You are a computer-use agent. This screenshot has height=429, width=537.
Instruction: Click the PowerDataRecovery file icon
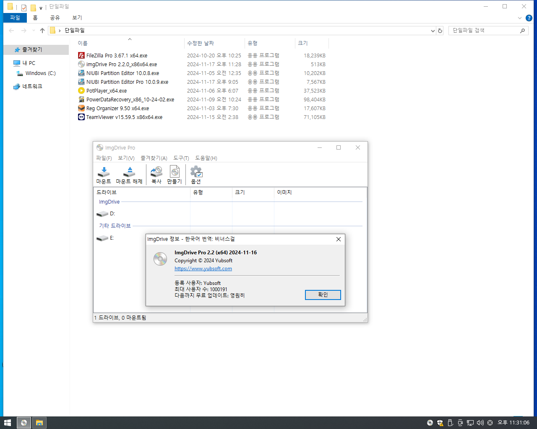click(81, 99)
